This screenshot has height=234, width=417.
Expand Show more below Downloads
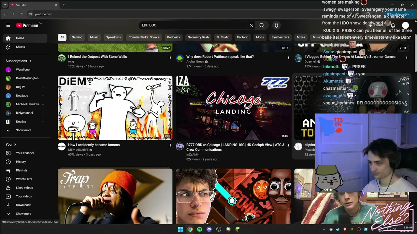click(x=25, y=214)
